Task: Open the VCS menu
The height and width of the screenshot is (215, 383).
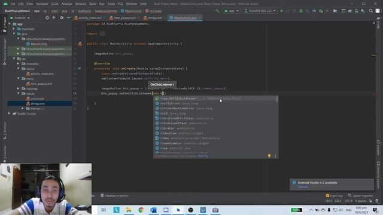Action: (120, 4)
